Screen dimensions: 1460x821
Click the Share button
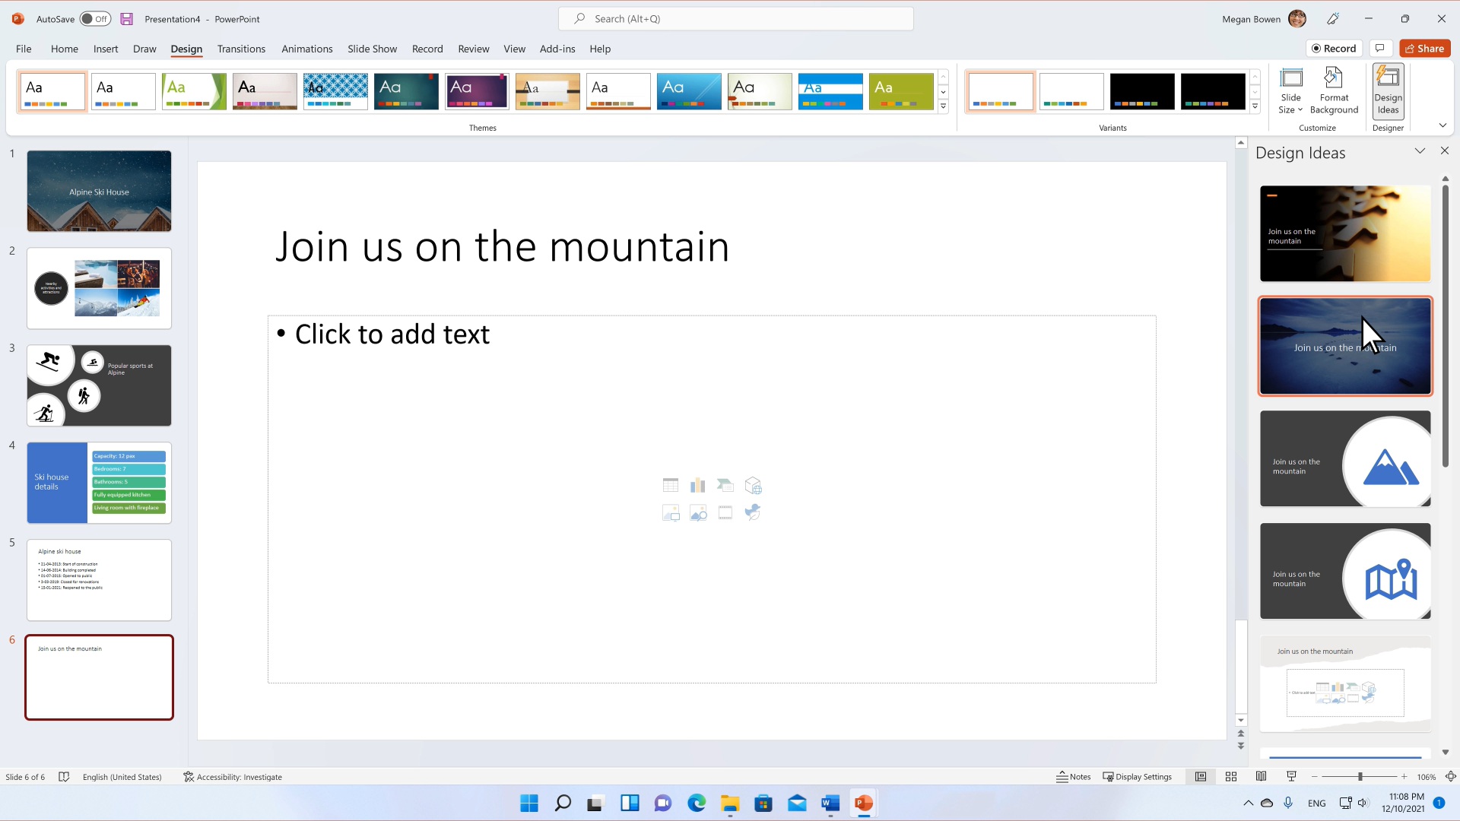(1425, 48)
